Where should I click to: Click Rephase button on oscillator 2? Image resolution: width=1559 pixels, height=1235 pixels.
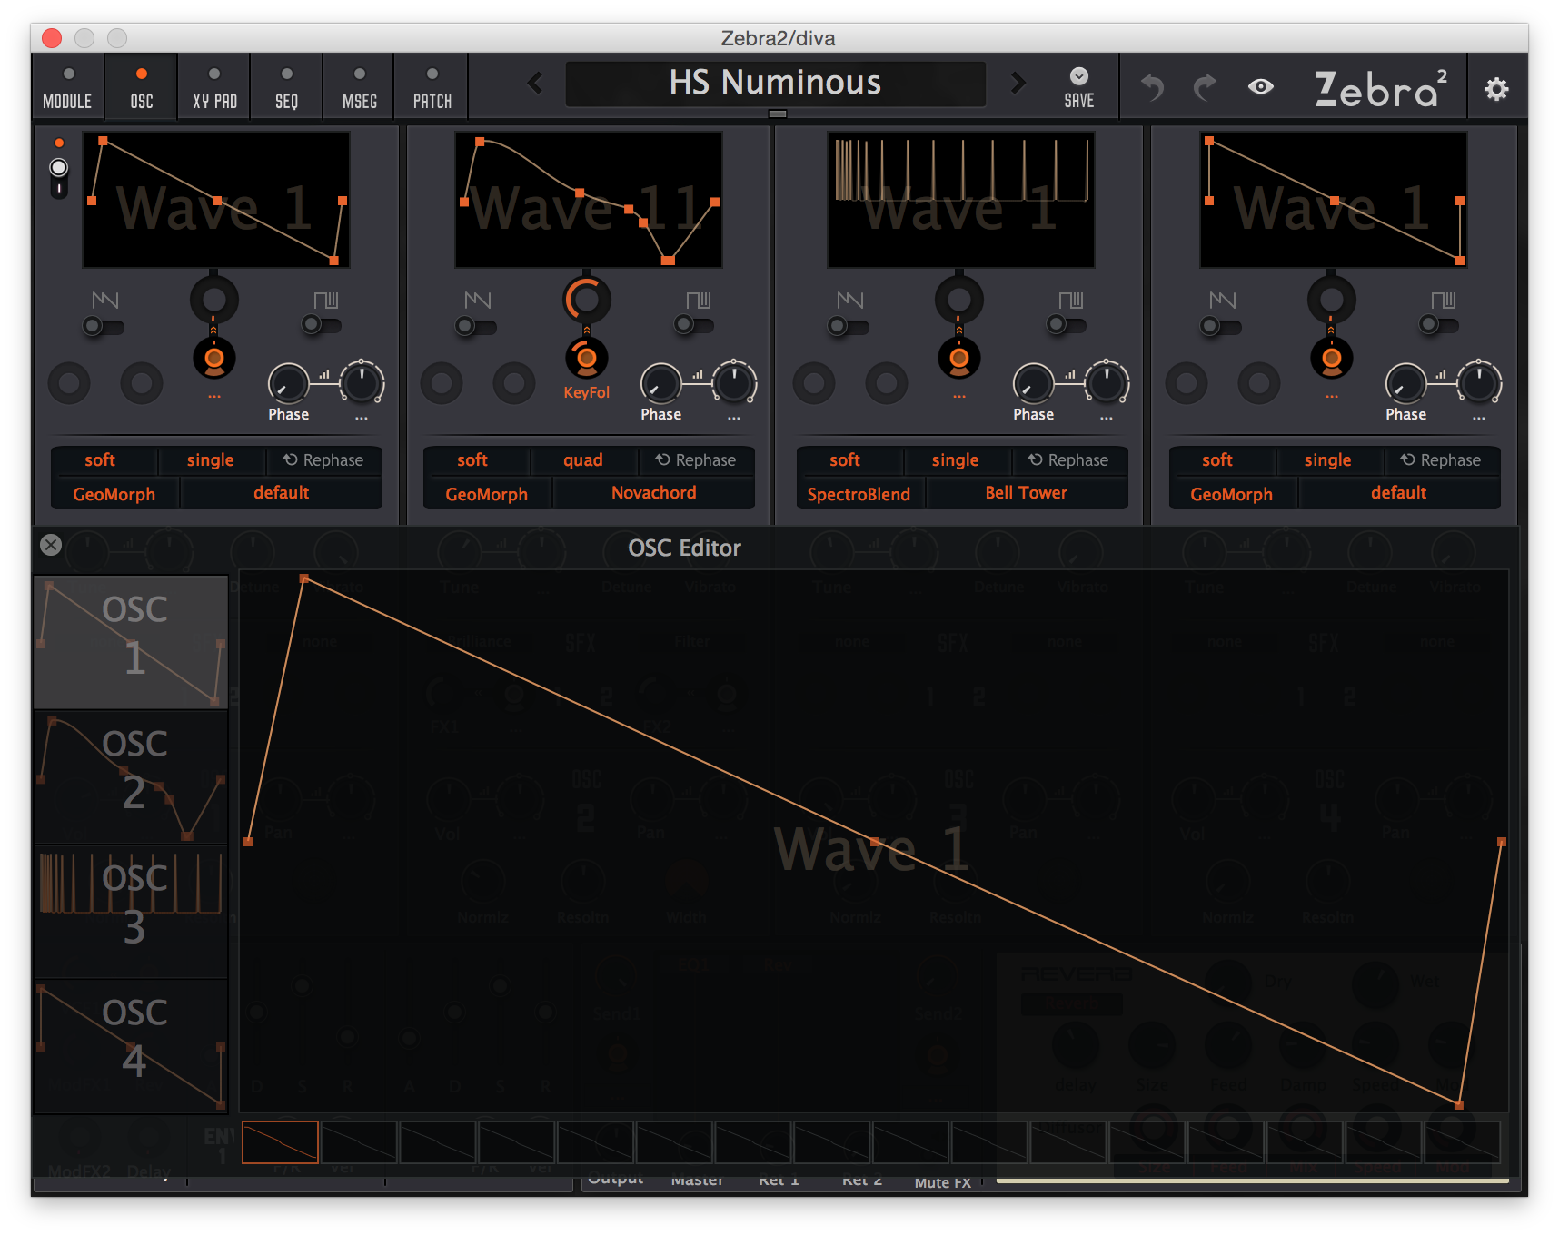(696, 460)
